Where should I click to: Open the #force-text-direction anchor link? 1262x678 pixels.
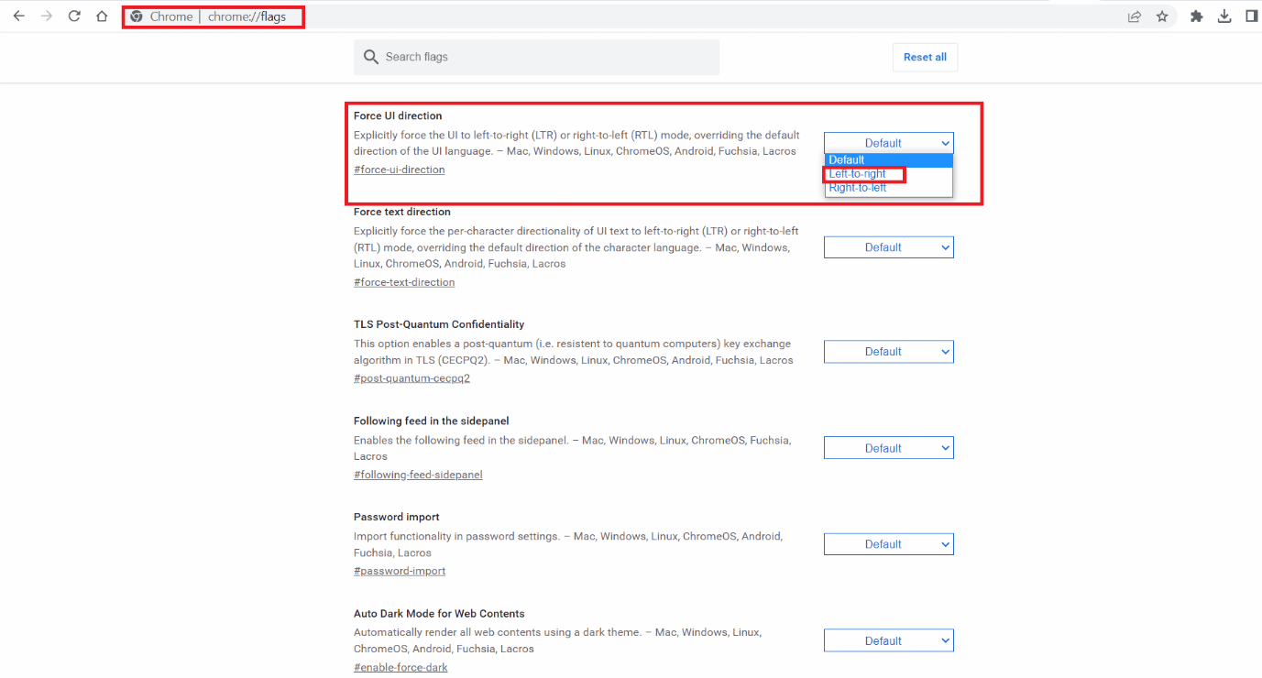point(404,282)
